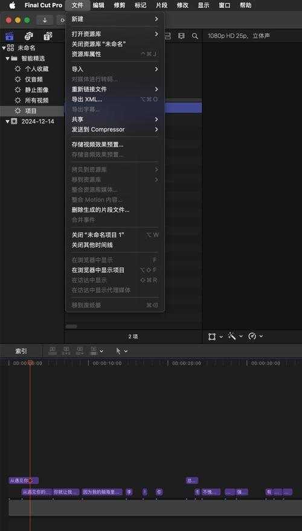Click the connect clip to storyline icon
302x531 pixels.
[x=53, y=351]
